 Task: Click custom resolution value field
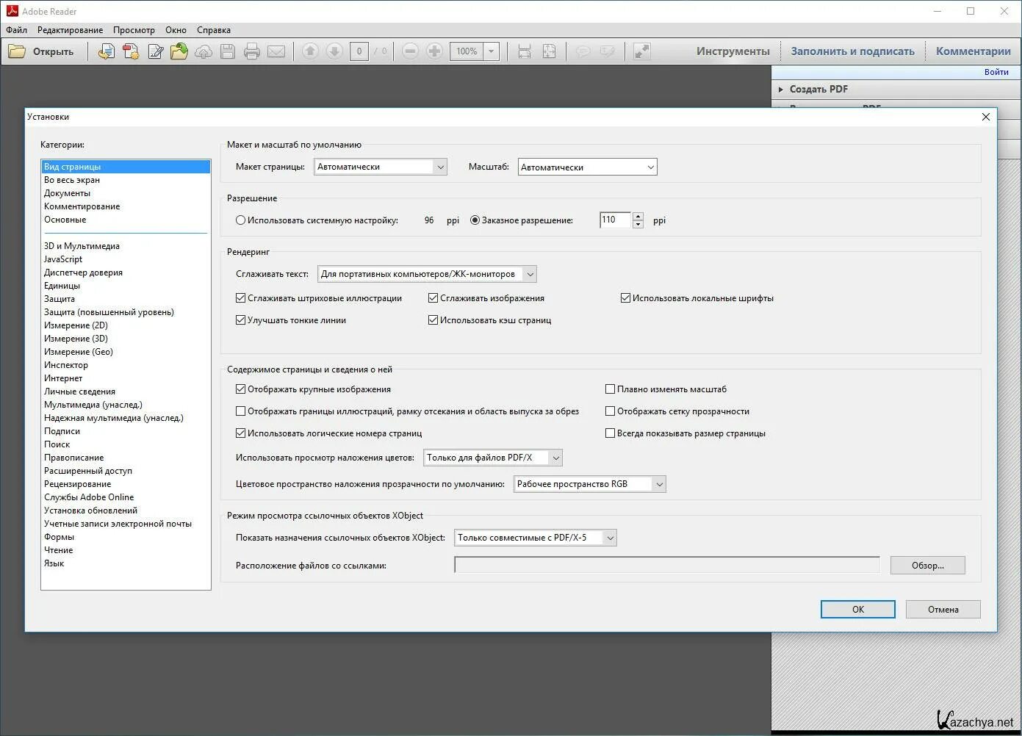pyautogui.click(x=615, y=220)
